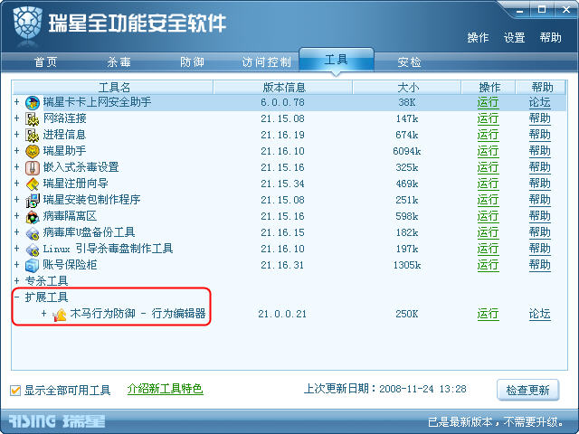Switch to the 防御 tab
The width and height of the screenshot is (579, 434).
tap(192, 62)
